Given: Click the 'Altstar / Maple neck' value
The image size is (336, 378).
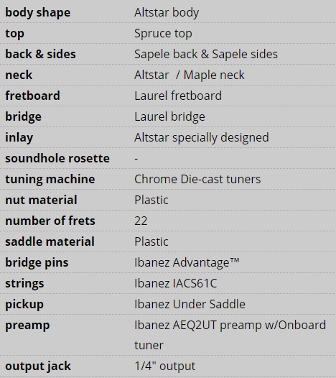Looking at the screenshot, I should pos(190,75).
